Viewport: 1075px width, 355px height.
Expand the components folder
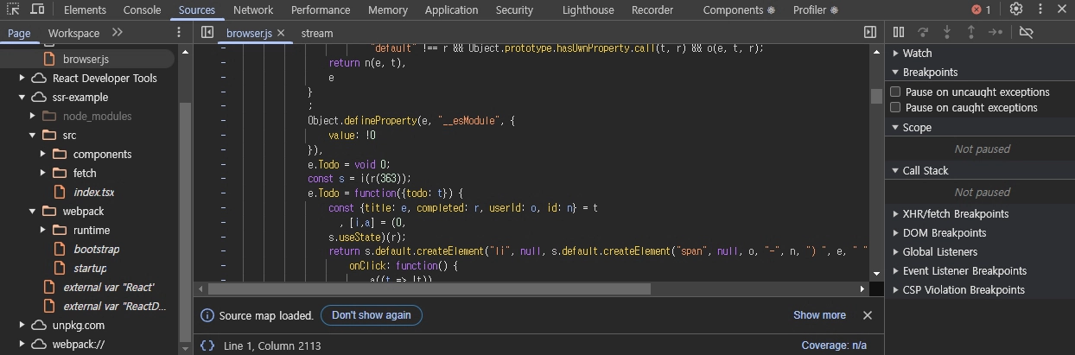43,154
